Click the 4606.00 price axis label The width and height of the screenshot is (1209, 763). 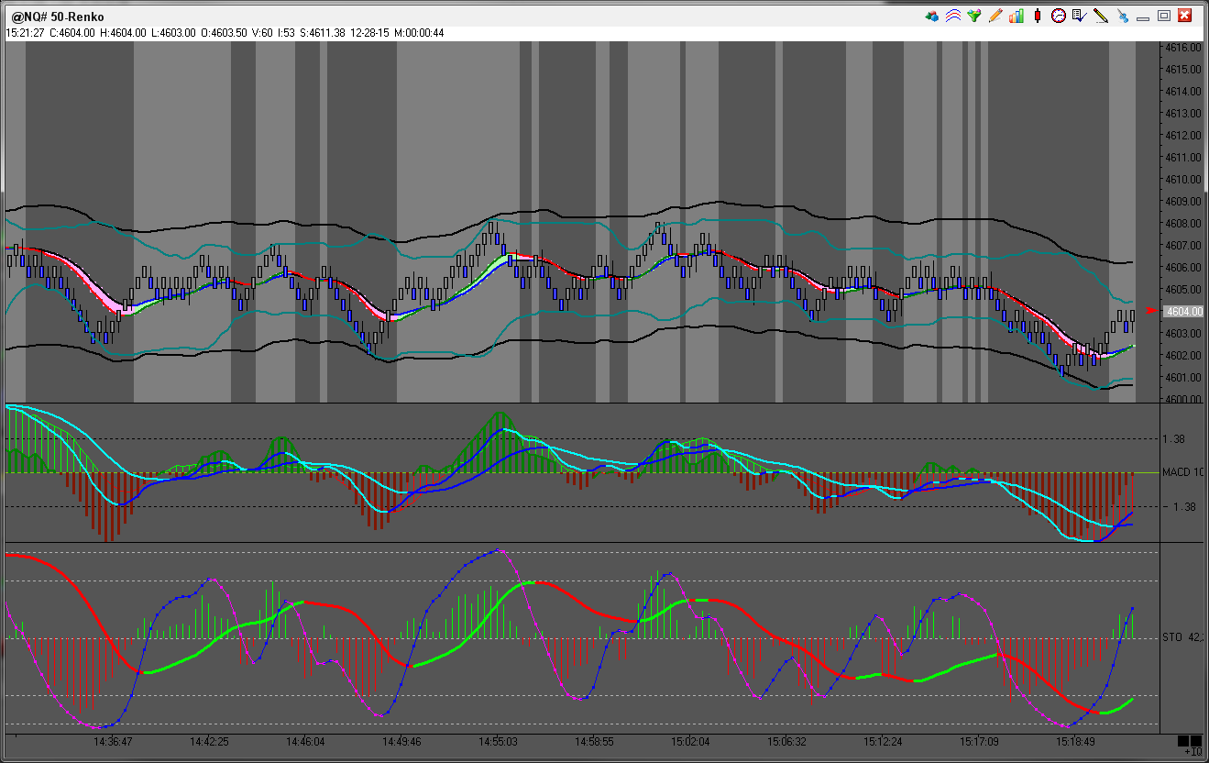tap(1183, 267)
